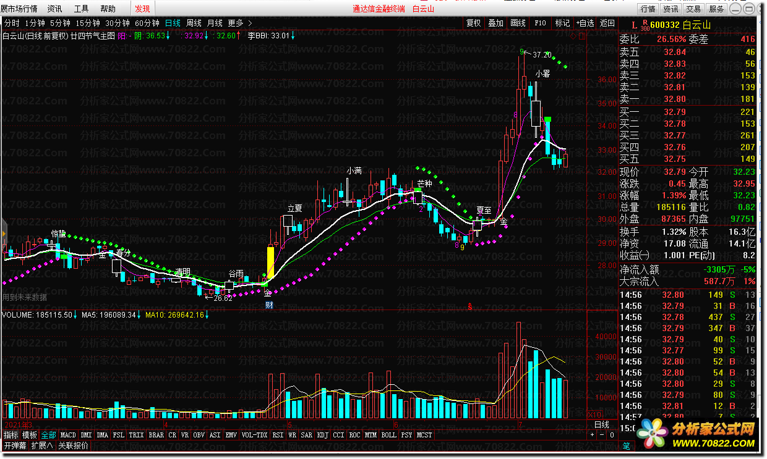Open the 关联报价 related quotes

click(x=74, y=445)
